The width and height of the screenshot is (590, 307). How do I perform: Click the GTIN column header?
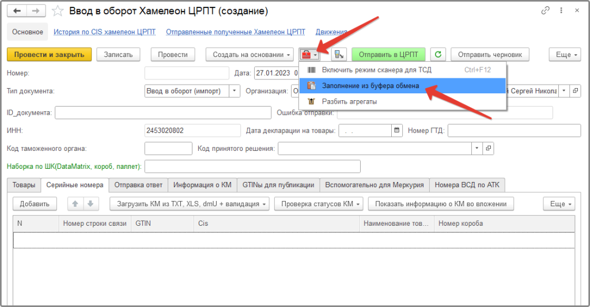pyautogui.click(x=162, y=223)
